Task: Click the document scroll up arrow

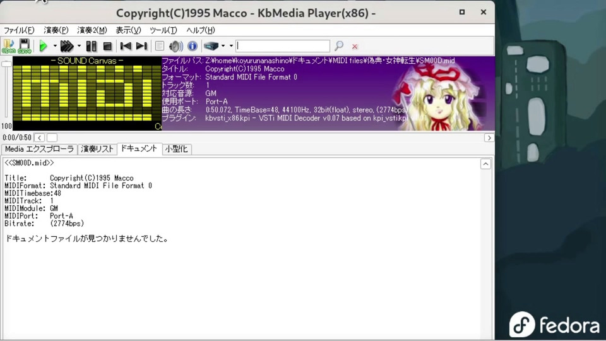Action: tap(485, 164)
